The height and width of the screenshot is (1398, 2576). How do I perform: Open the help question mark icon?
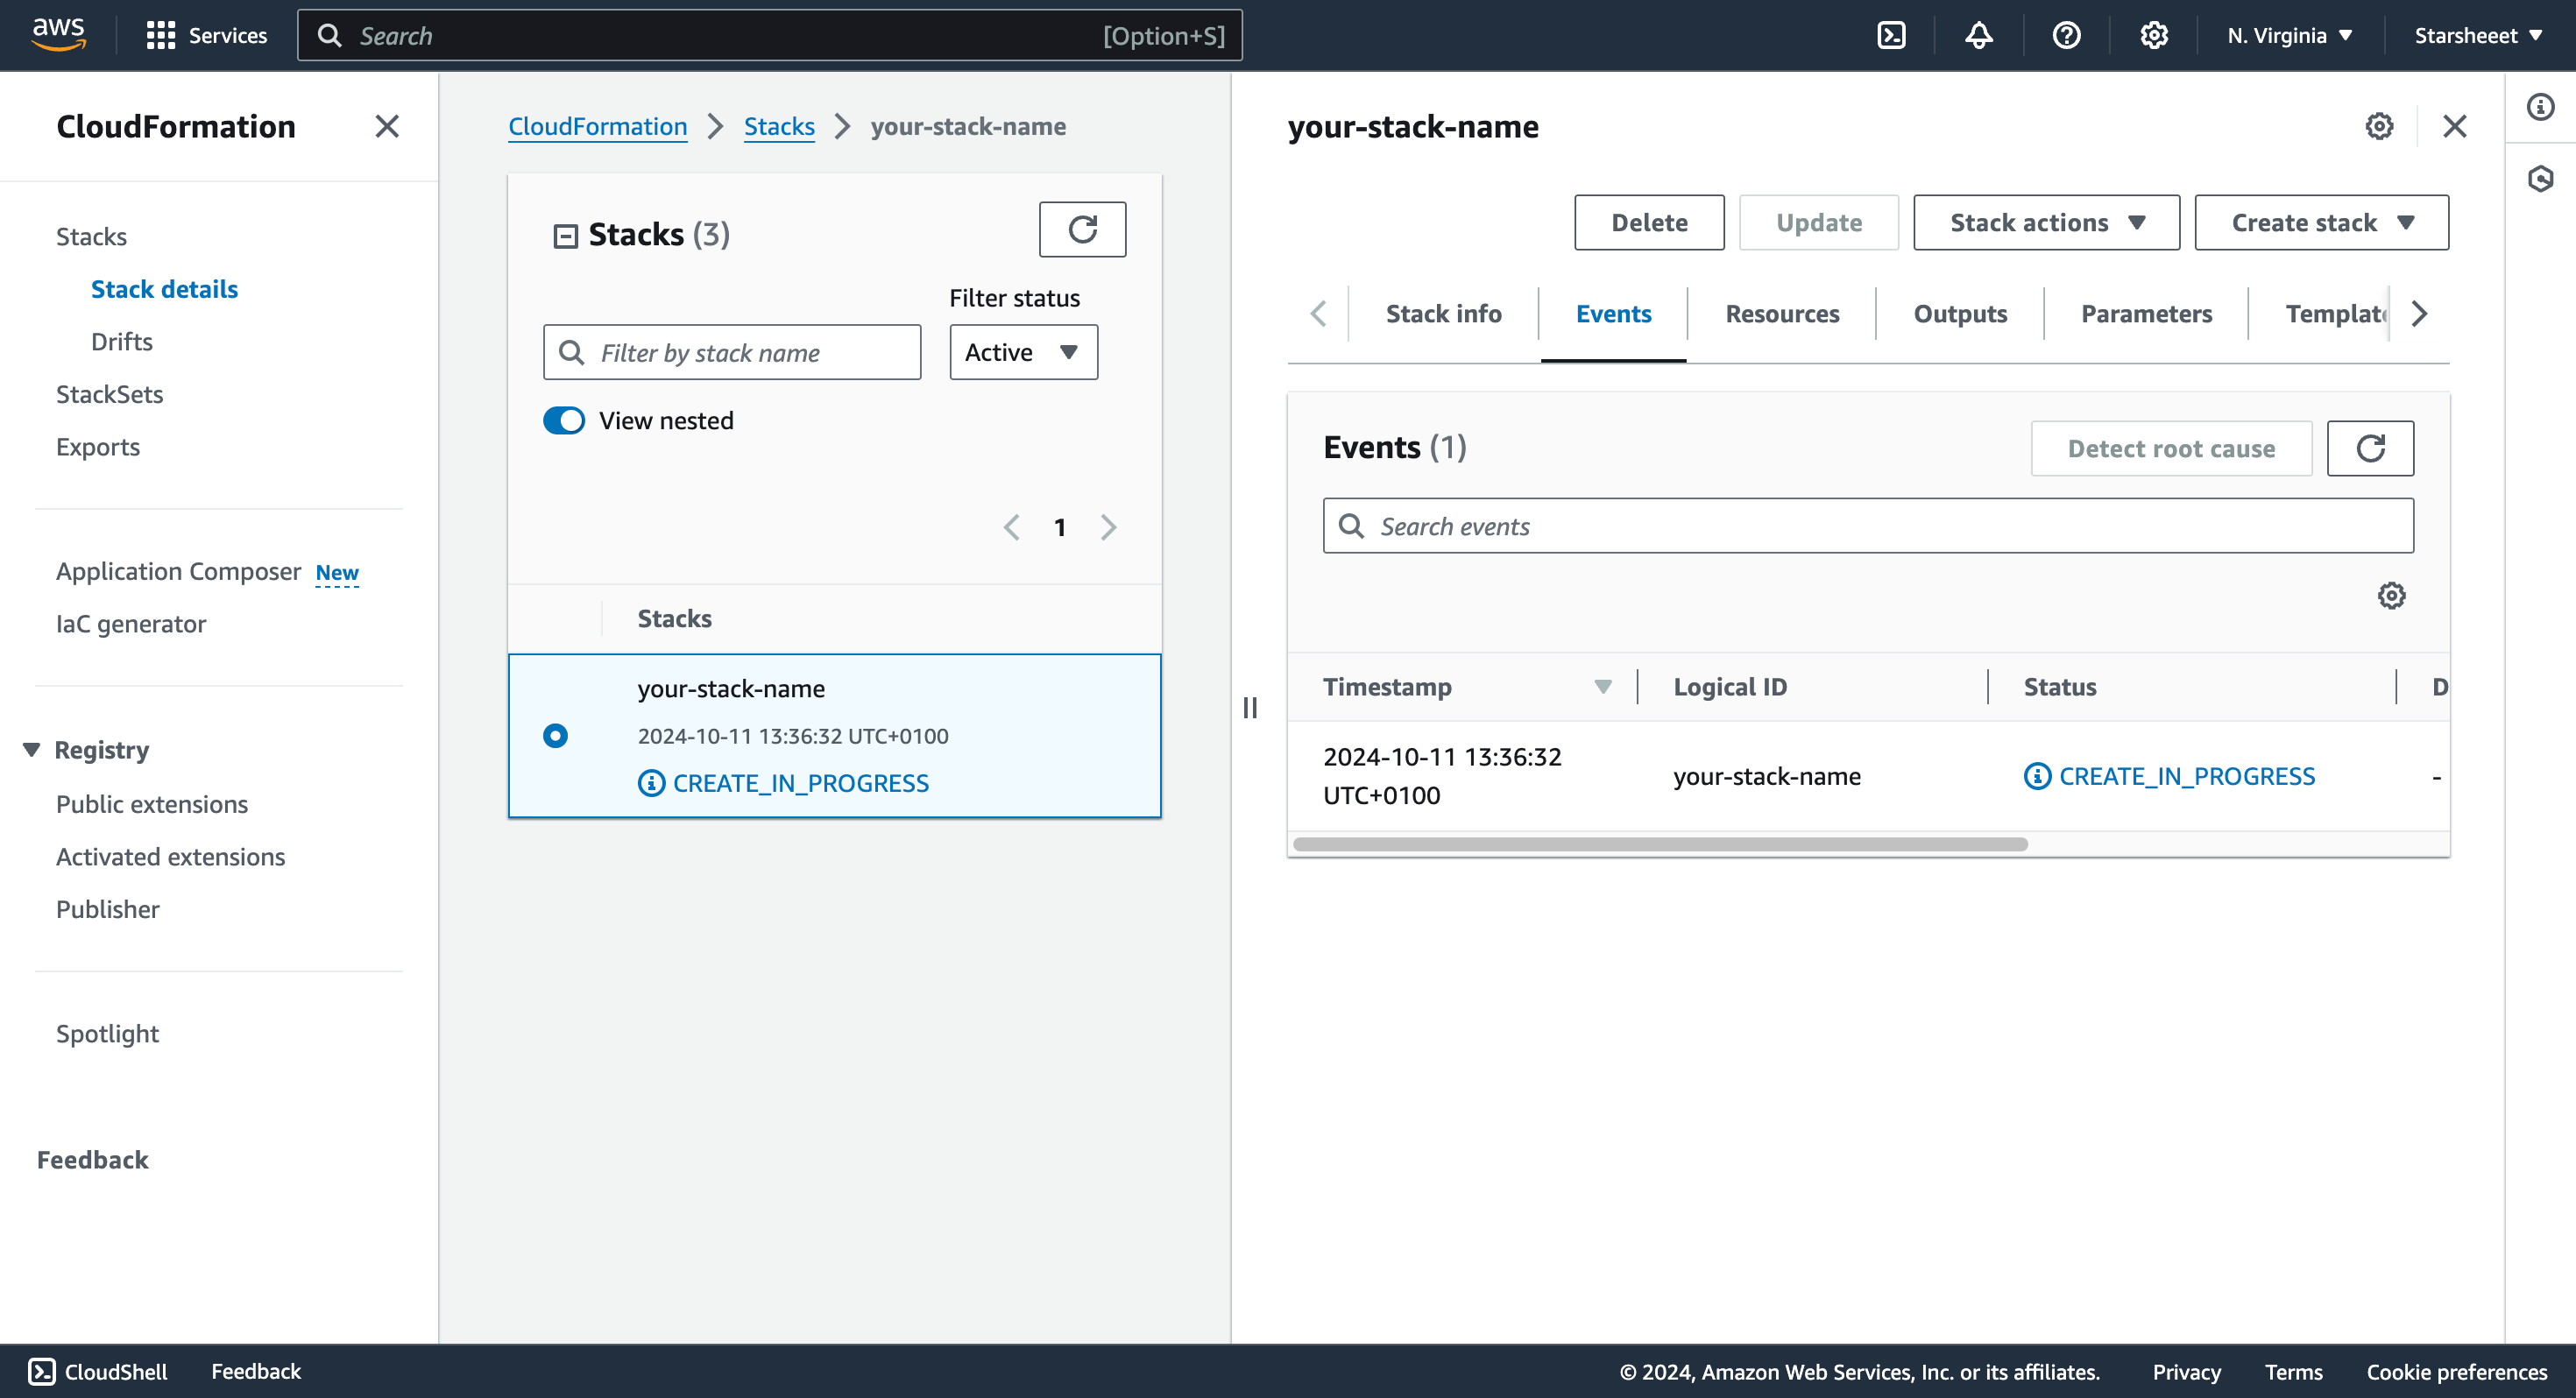point(2066,36)
